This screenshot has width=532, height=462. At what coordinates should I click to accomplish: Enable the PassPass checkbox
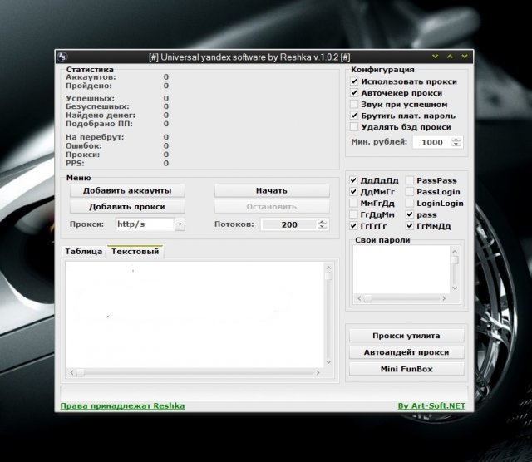coord(410,180)
